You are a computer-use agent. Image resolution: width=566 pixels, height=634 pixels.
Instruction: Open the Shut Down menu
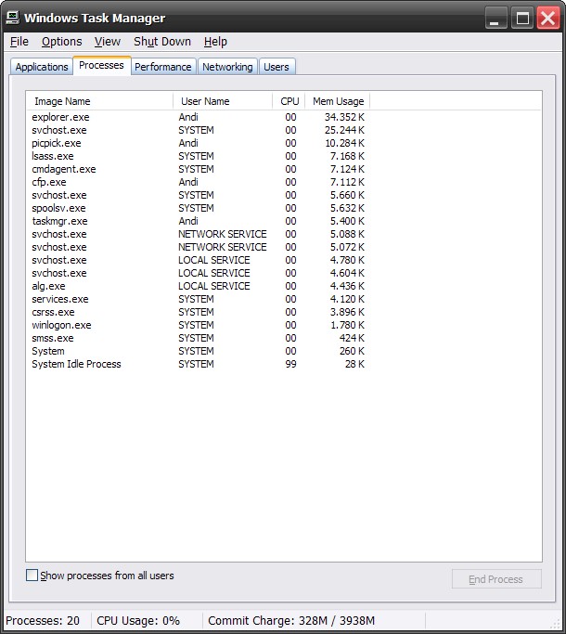pyautogui.click(x=162, y=42)
